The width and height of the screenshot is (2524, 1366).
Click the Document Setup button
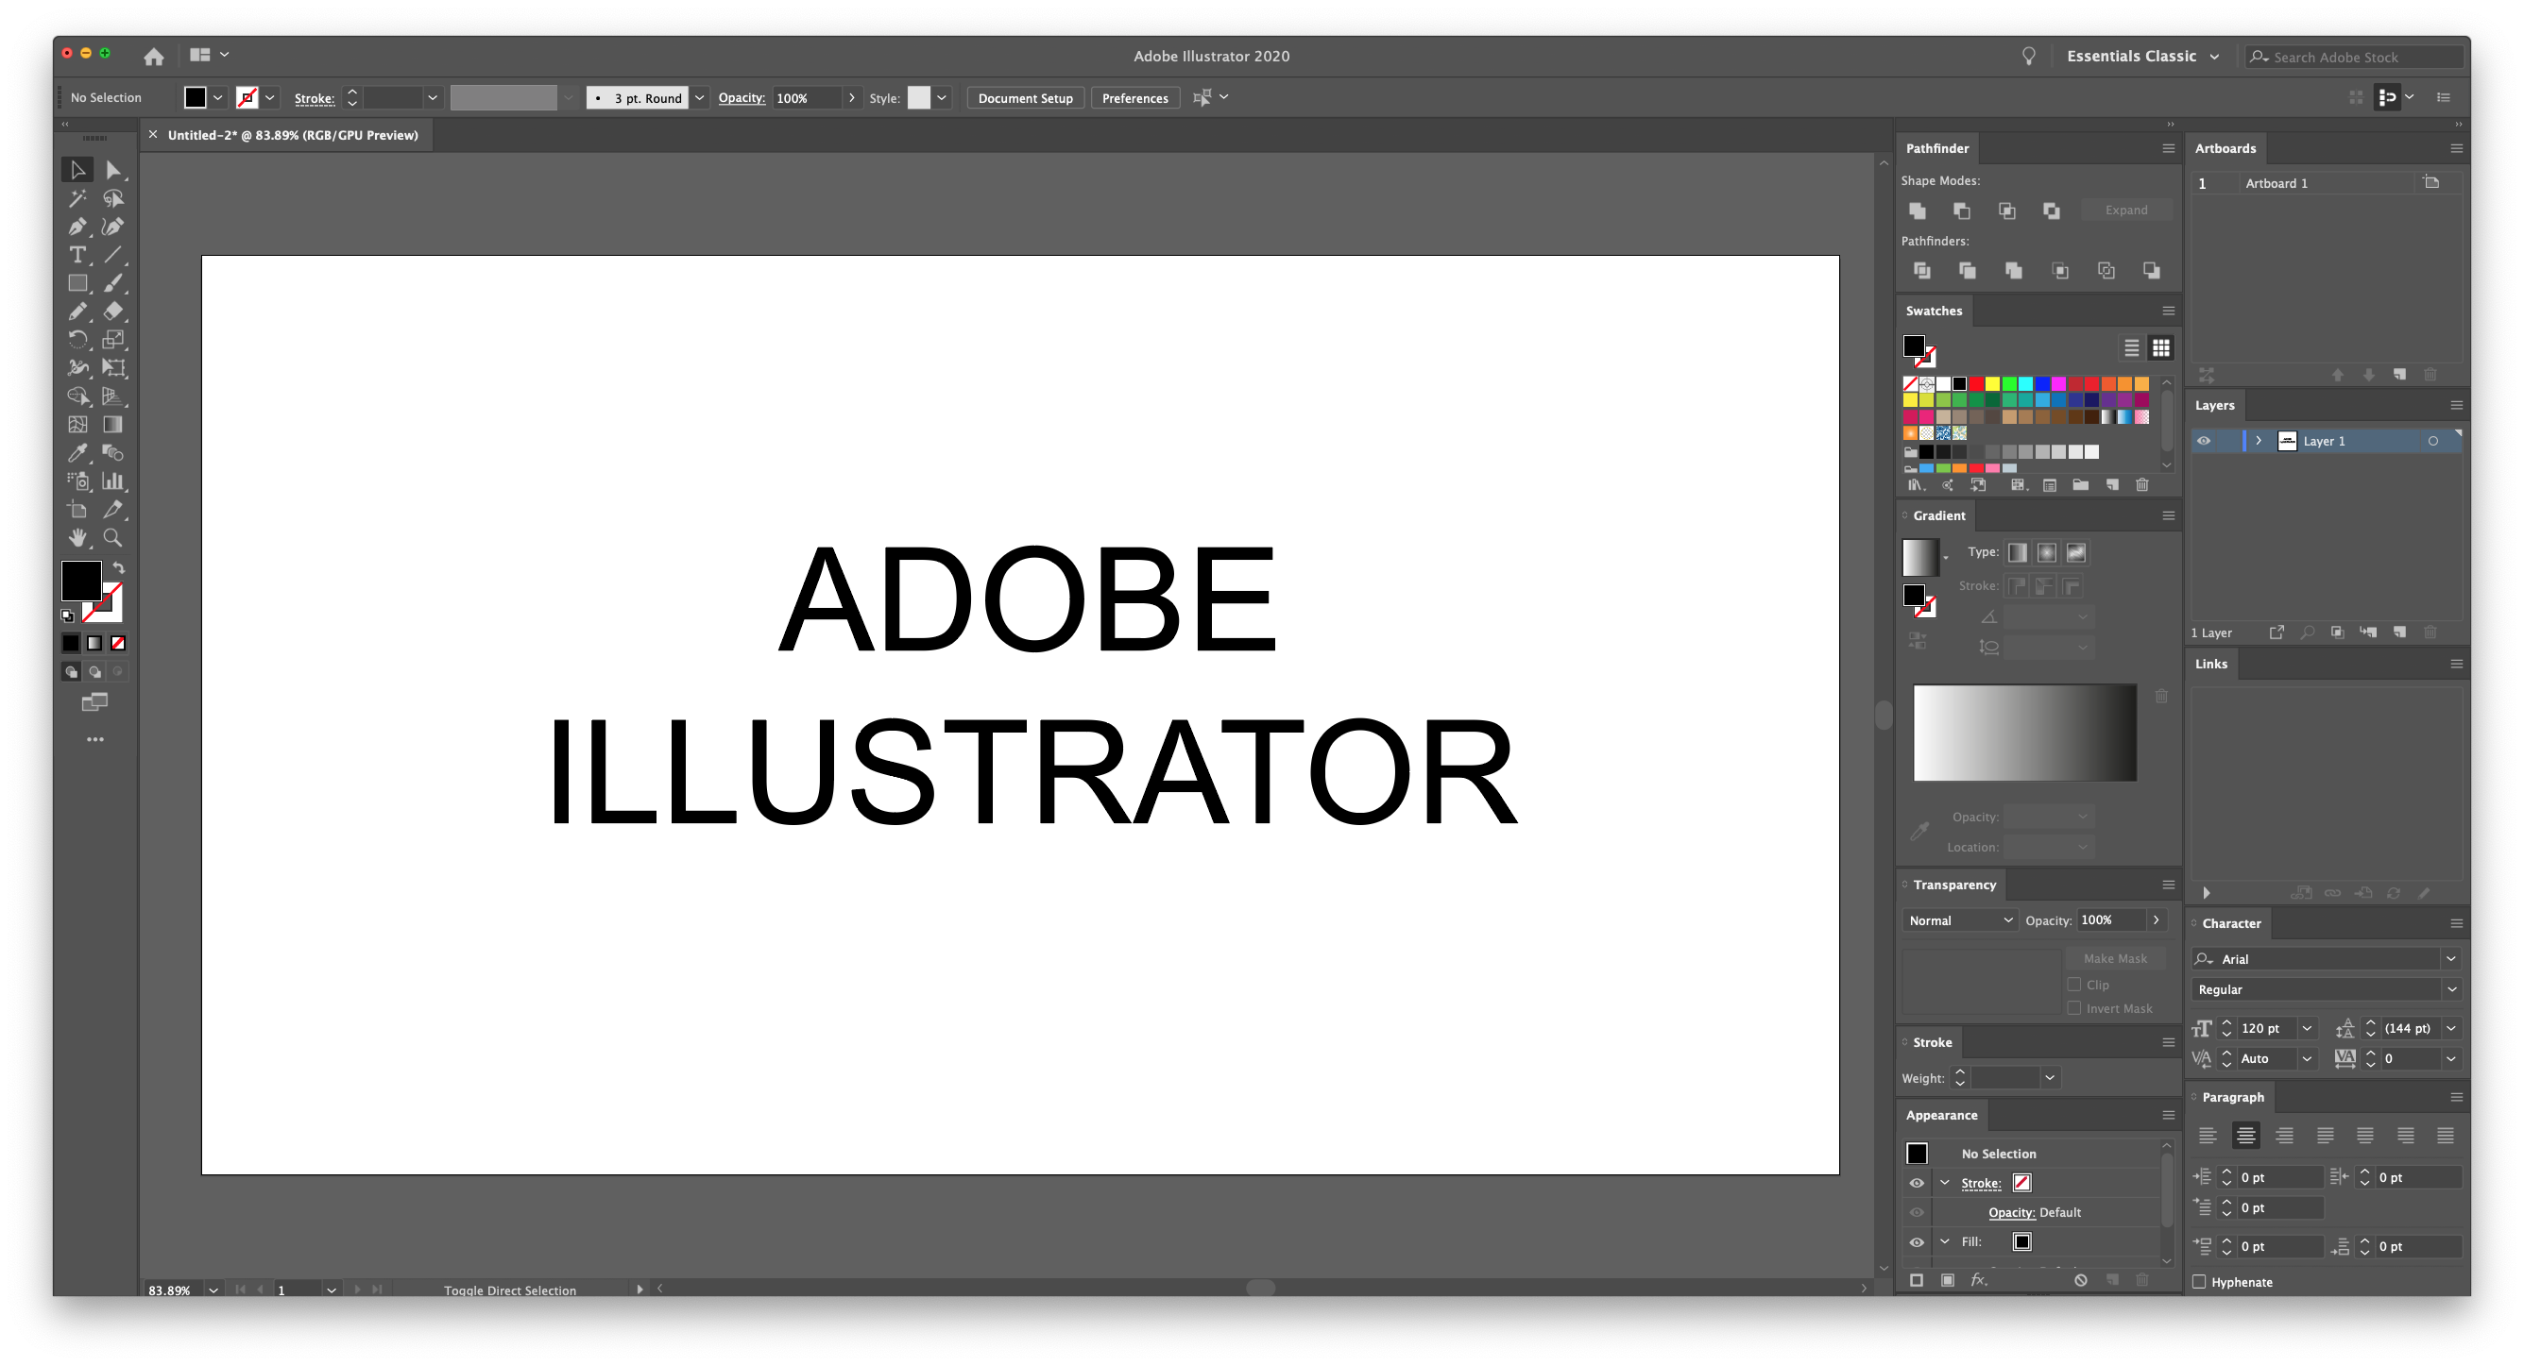pos(1025,98)
